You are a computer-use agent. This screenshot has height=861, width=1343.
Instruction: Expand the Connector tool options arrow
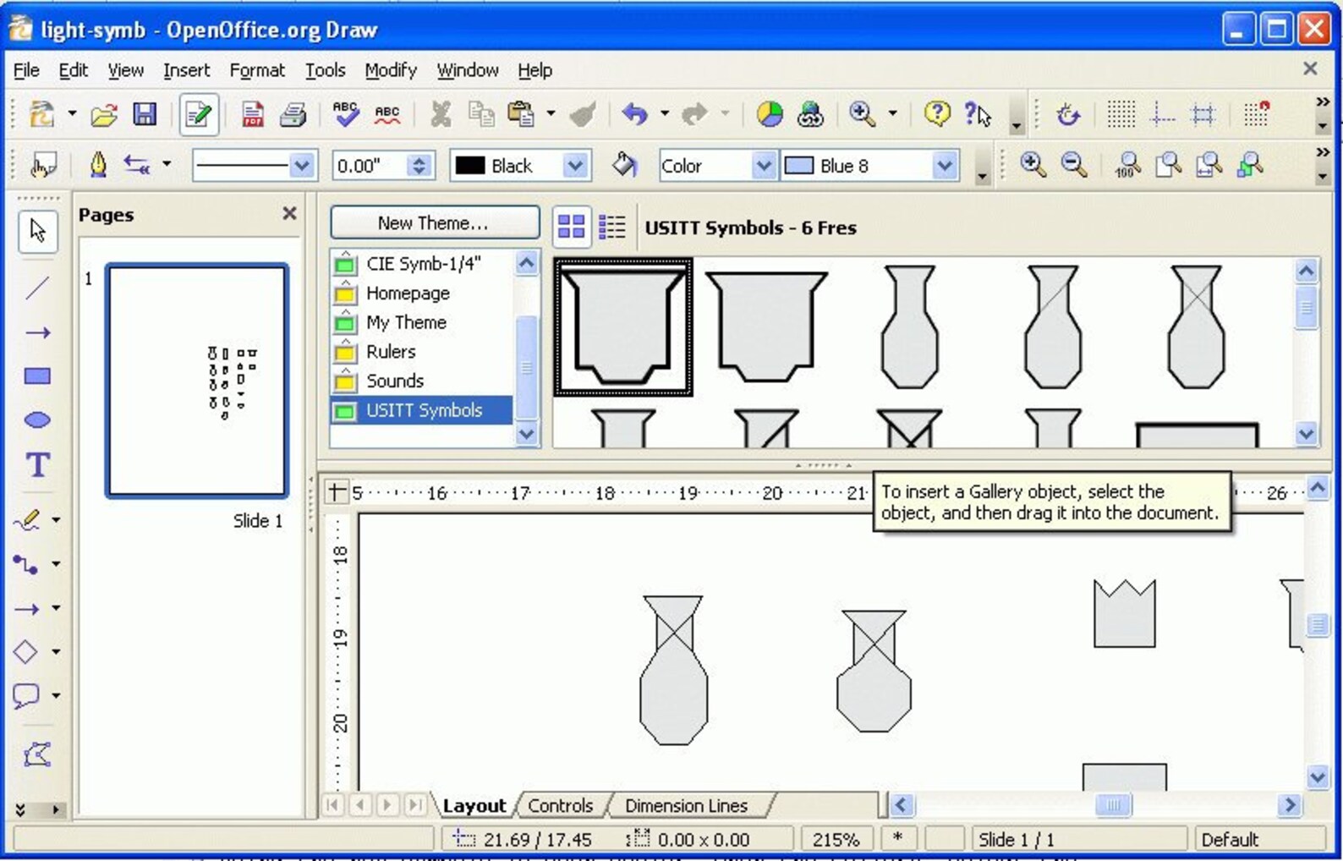(x=56, y=563)
